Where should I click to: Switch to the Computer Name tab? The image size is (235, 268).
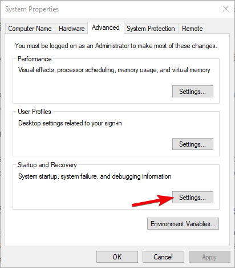tap(30, 29)
